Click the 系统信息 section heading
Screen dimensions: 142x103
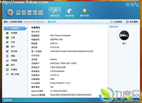[35, 55]
